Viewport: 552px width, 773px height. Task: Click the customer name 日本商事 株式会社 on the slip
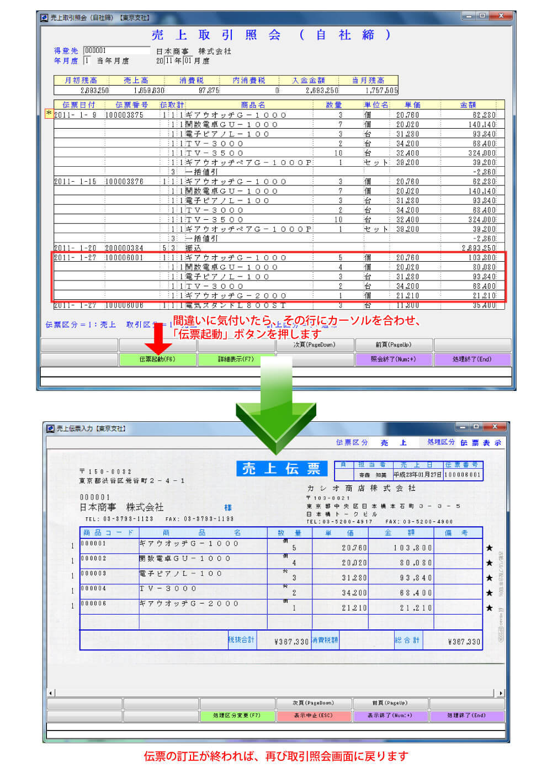[121, 507]
